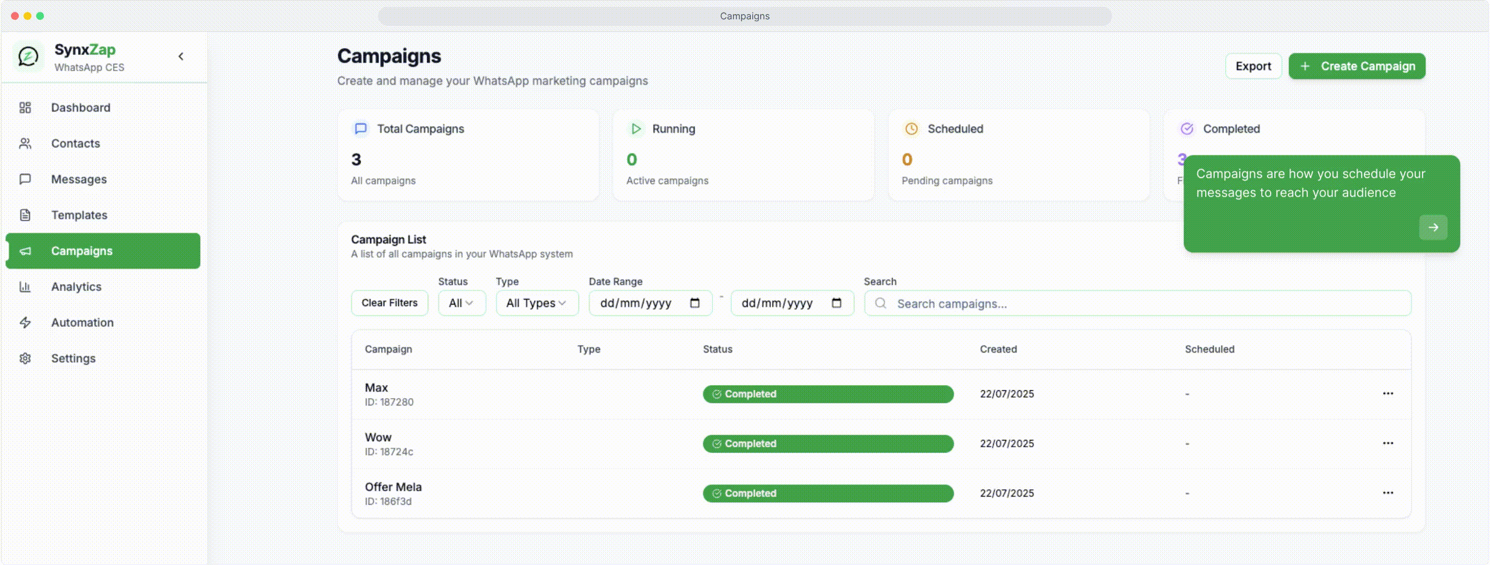Click the Running count 0
This screenshot has height=565, width=1490.
(631, 160)
